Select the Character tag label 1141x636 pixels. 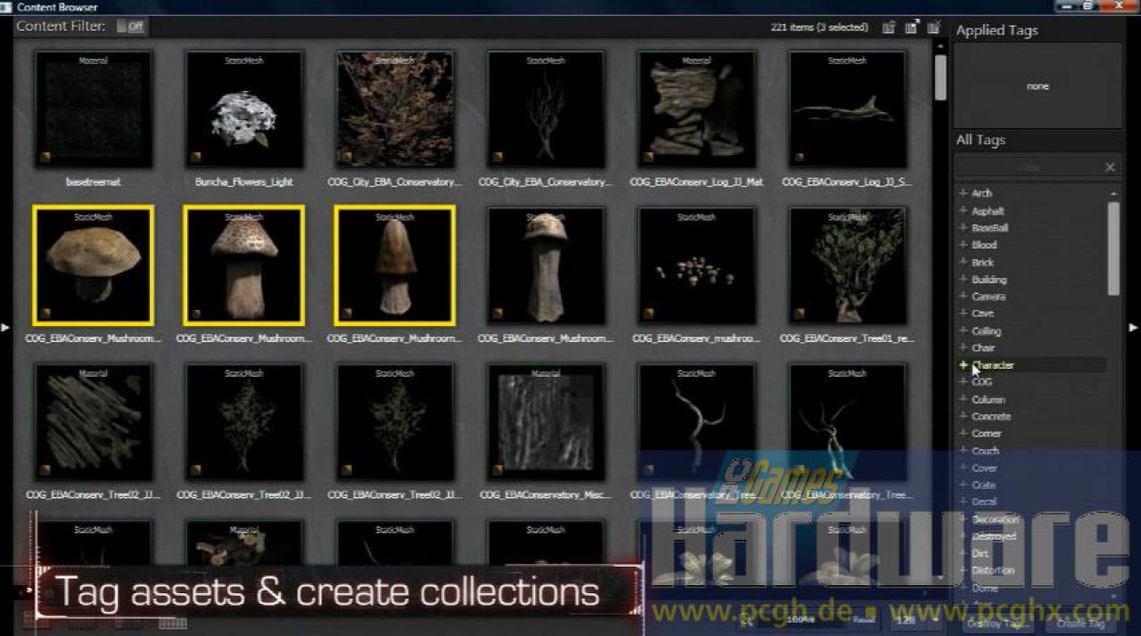point(993,365)
